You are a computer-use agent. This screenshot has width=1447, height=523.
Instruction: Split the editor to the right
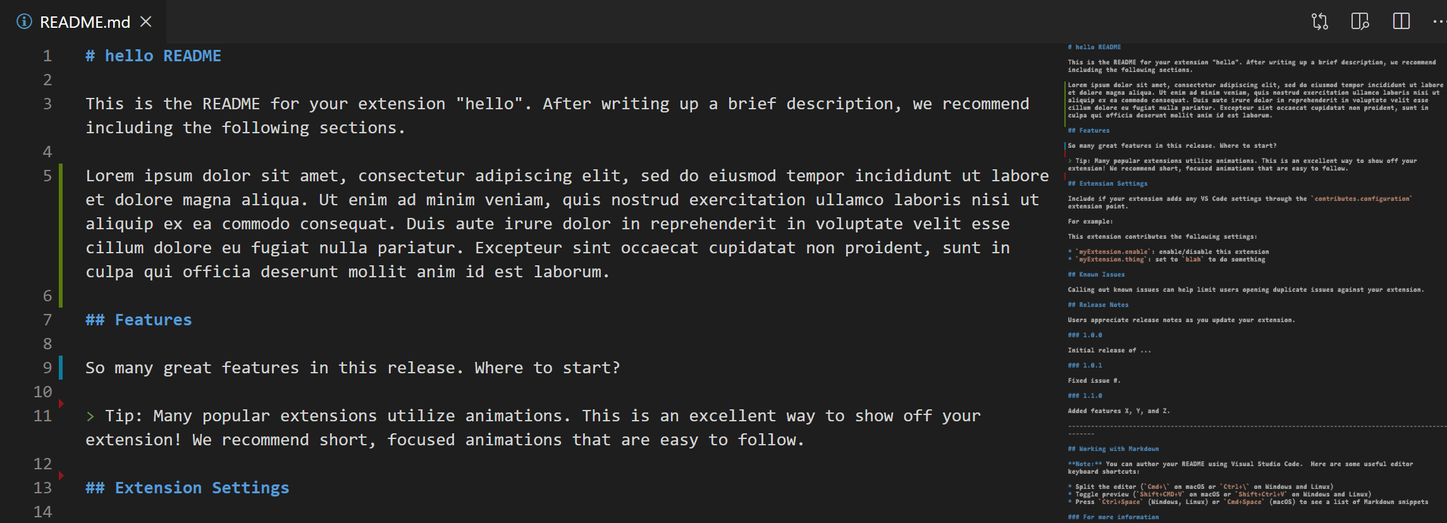click(1401, 21)
